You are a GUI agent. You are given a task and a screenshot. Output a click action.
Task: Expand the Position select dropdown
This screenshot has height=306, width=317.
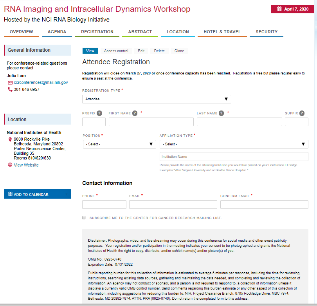119,144
